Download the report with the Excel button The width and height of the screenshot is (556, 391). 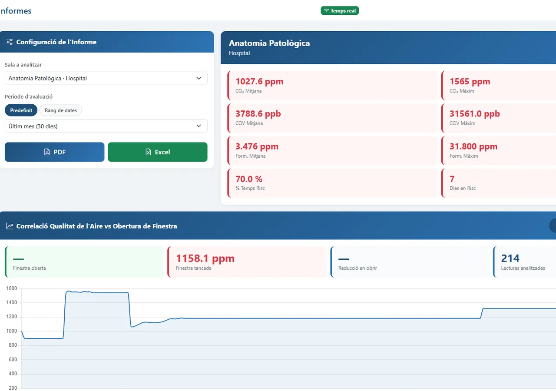pyautogui.click(x=158, y=152)
